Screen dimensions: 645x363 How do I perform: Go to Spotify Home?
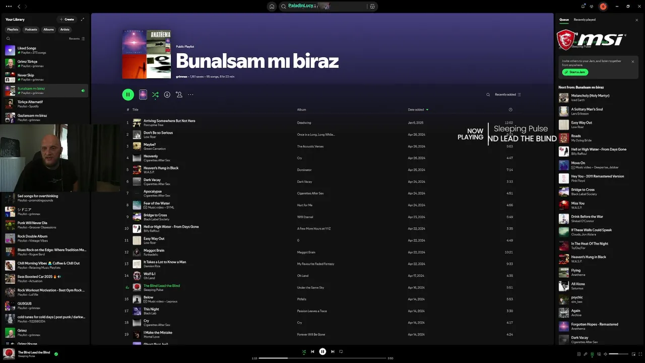pos(272,7)
